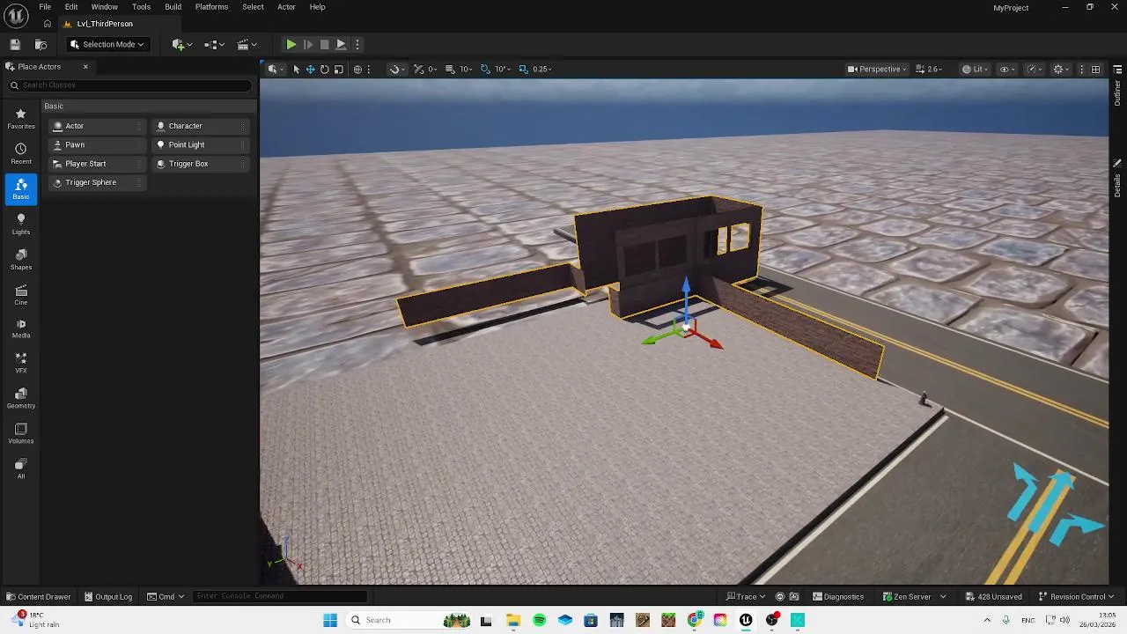1127x634 pixels.
Task: Select the Media category in Place Actors
Action: click(x=21, y=328)
